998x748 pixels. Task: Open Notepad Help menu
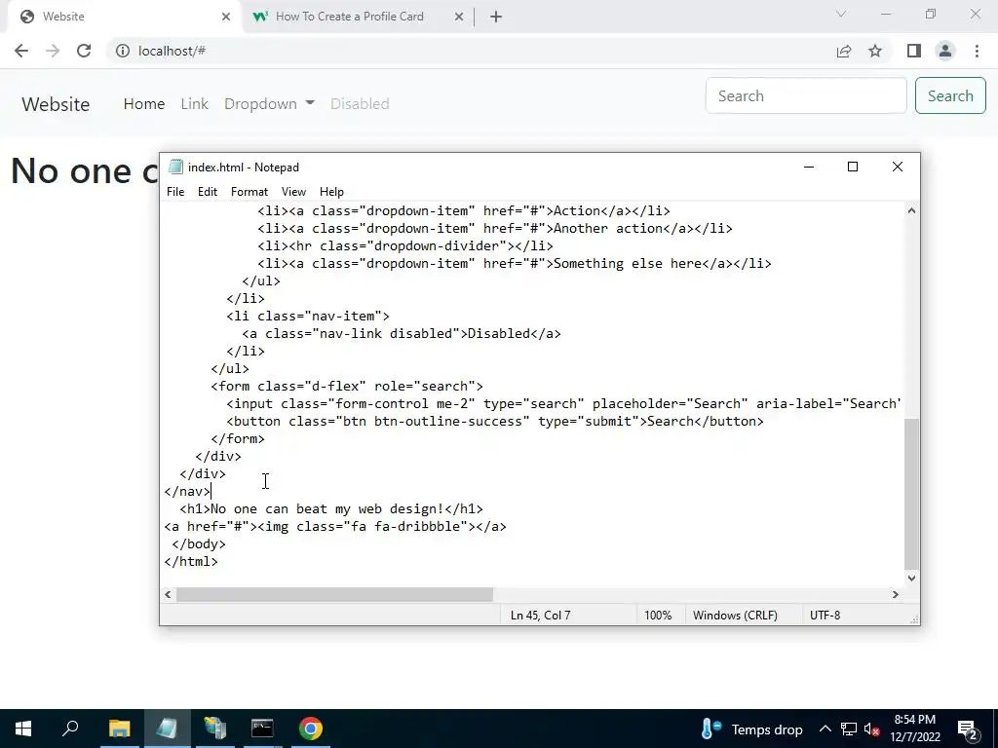(331, 192)
